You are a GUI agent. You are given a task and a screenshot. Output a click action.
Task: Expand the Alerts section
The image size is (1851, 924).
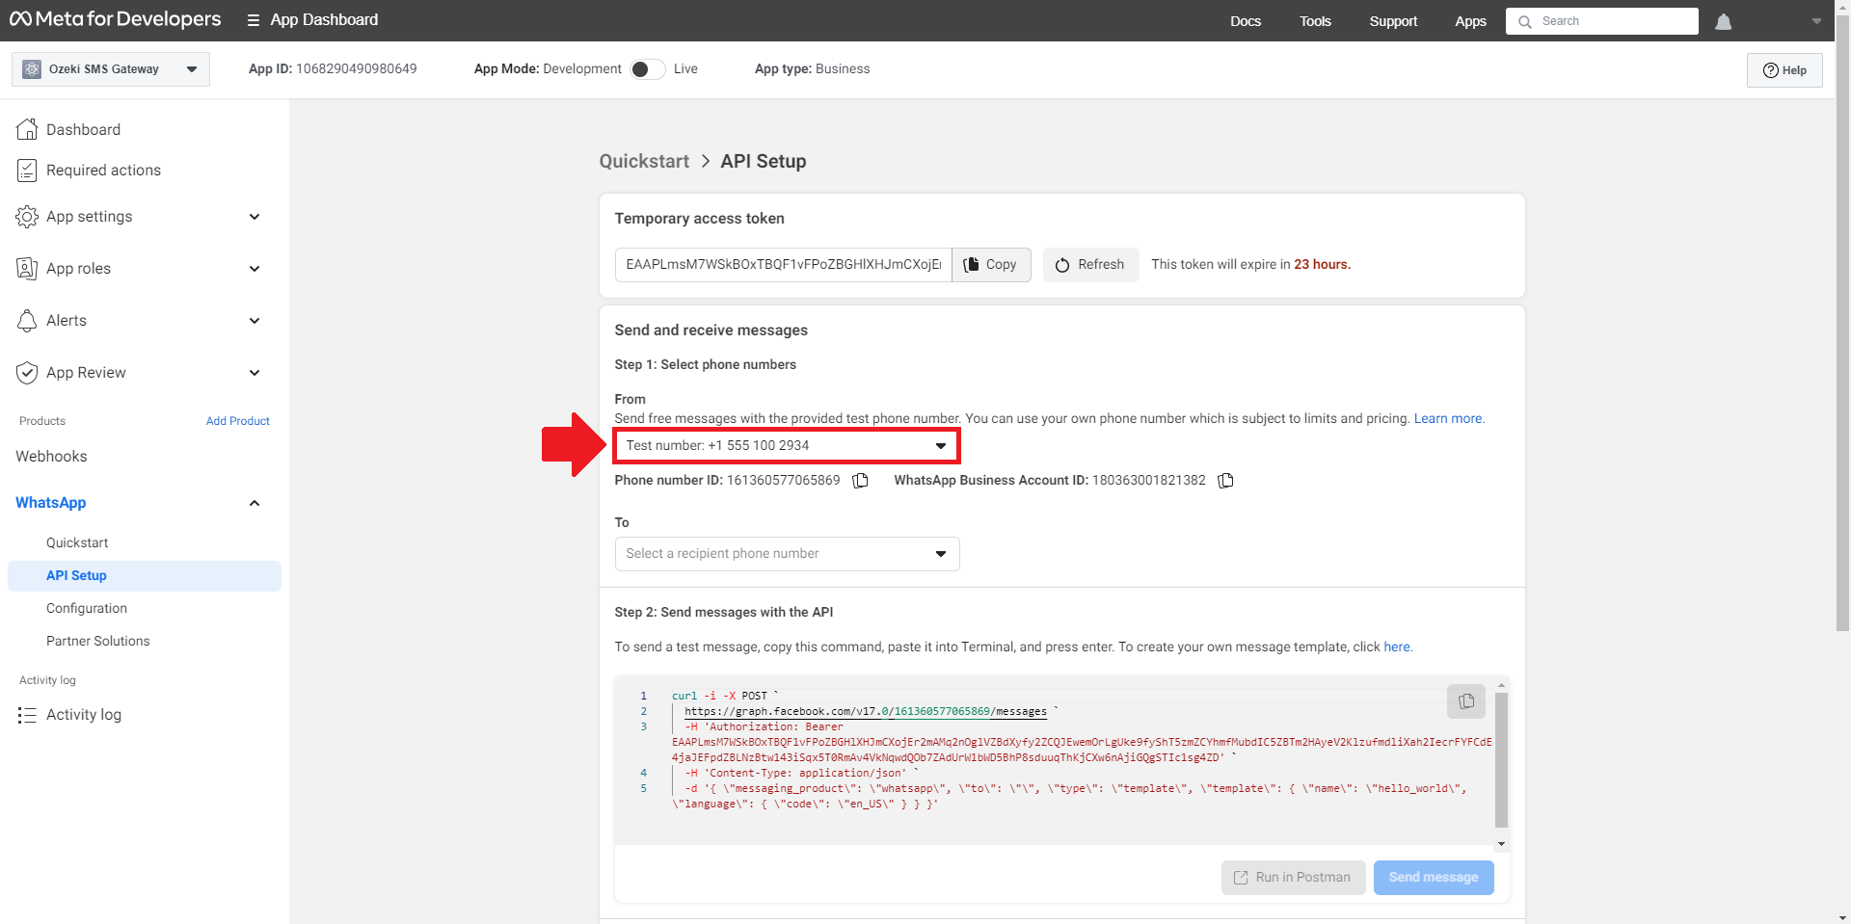(x=255, y=321)
